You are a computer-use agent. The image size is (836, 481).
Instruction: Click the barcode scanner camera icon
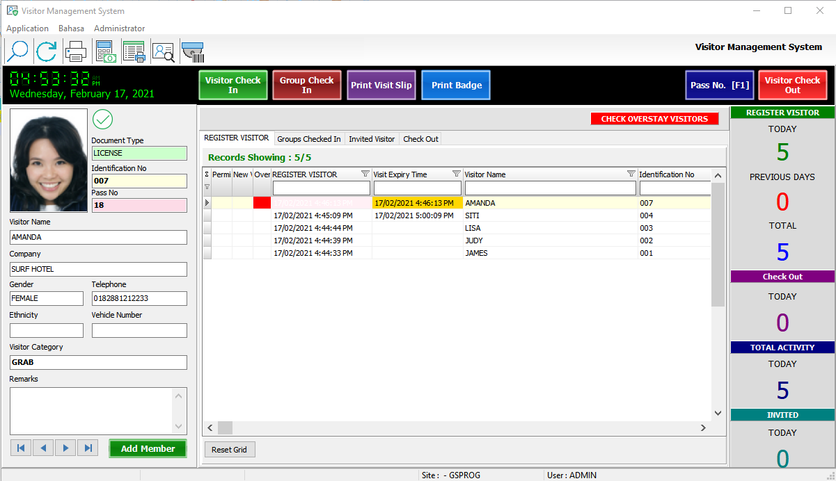pyautogui.click(x=192, y=51)
